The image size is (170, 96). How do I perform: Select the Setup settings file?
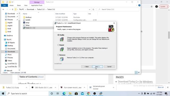click(x=27, y=25)
